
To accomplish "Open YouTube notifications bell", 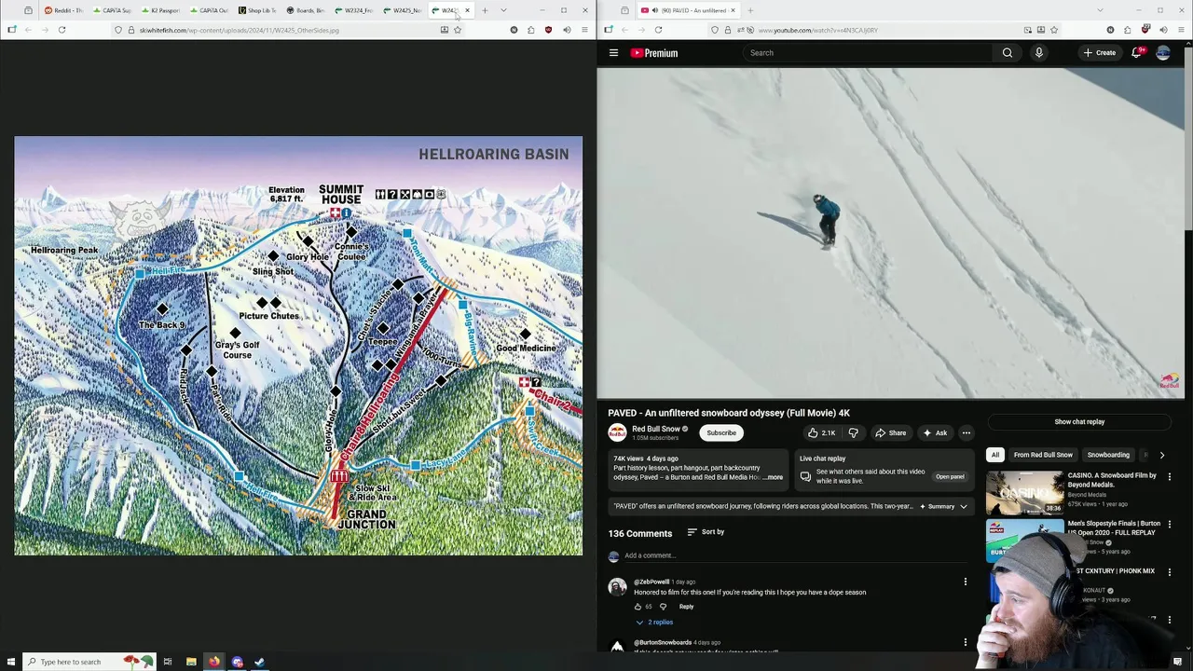I will 1136,53.
